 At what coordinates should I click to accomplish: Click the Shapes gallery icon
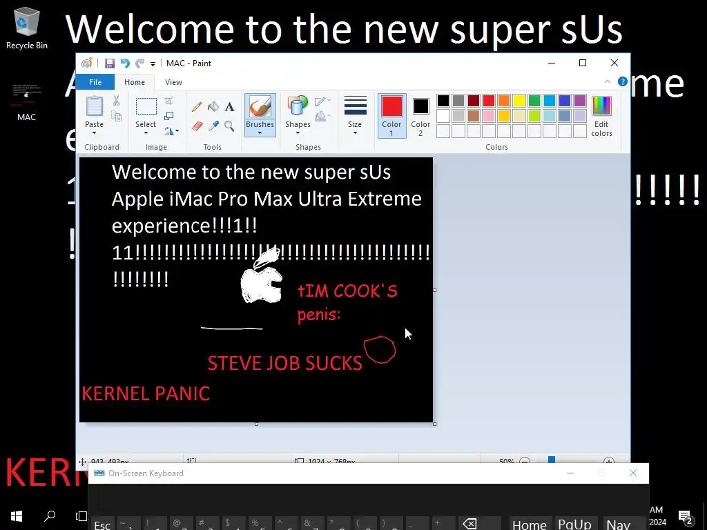point(298,106)
